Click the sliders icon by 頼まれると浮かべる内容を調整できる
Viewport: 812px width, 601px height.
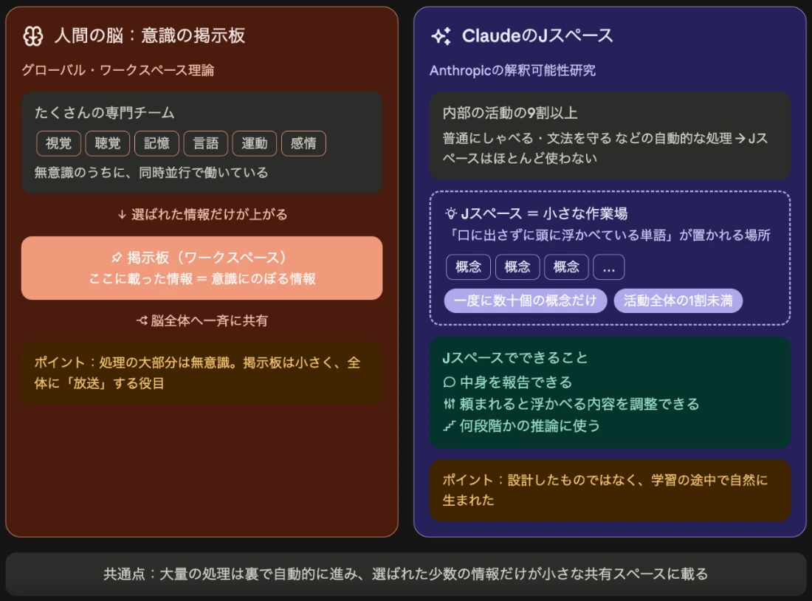click(449, 404)
